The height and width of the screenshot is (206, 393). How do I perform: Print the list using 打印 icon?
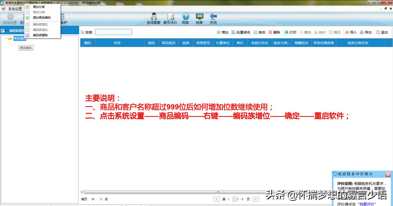(290, 32)
